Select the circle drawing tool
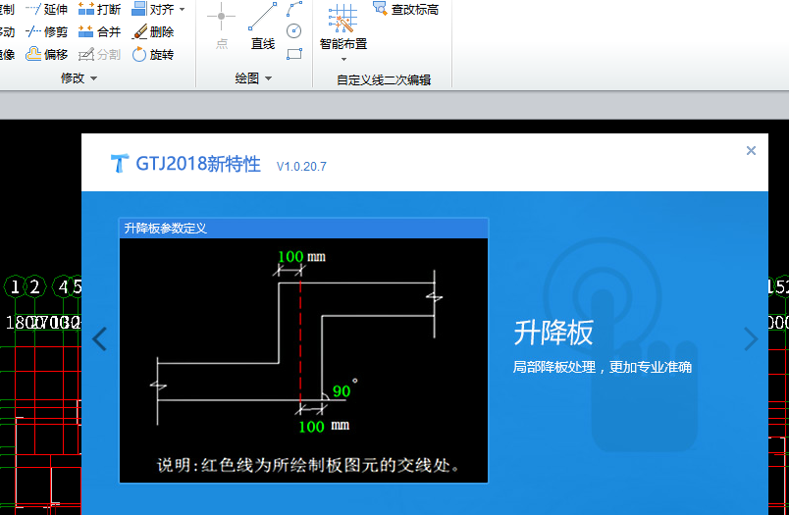789x515 pixels. coord(293,31)
